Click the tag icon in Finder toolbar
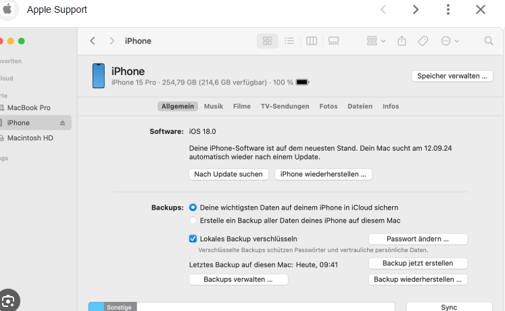 click(423, 41)
